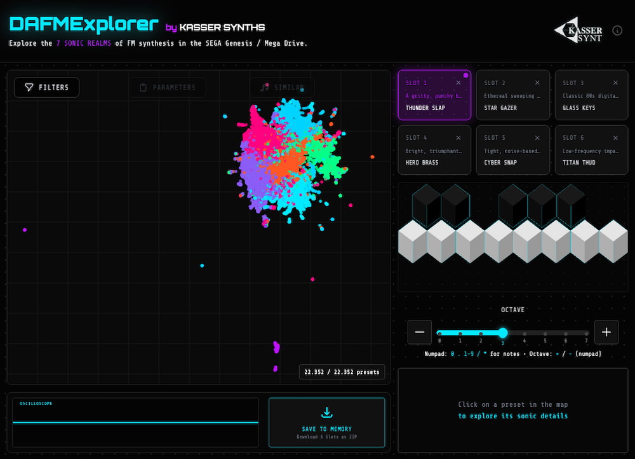Remove the THUNDER SLAP preset from Slot 1

tap(460, 83)
